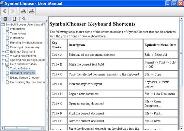
Task: Switch to Table of Contents tab
Action: click(5, 19)
